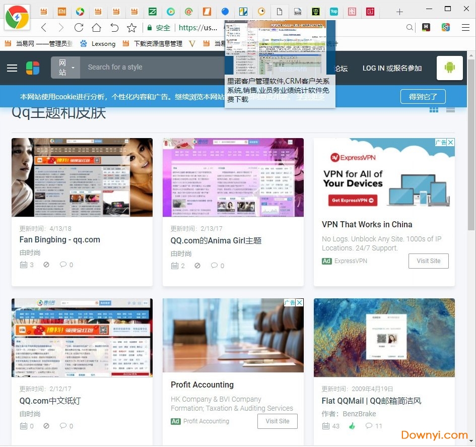Click Visit Site on ExpressVPN ad
This screenshot has width=476, height=447.
[428, 261]
